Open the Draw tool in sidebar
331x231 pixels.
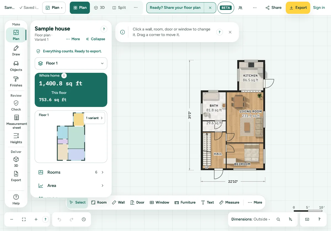click(x=16, y=50)
